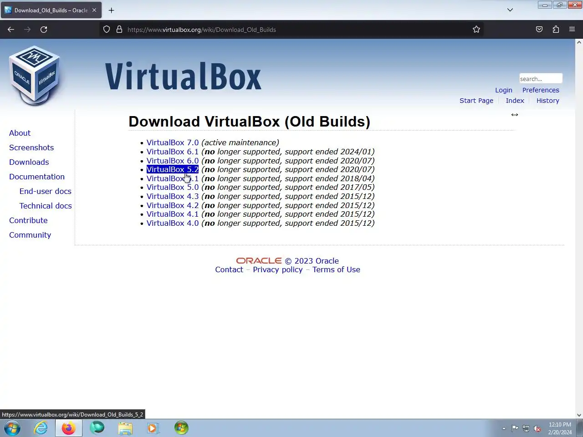Open media player icon in taskbar
Screen dimensions: 583x437
(x=153, y=428)
